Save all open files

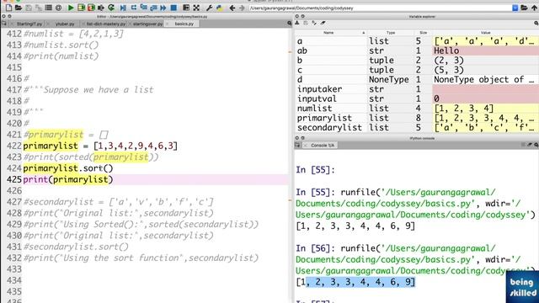(38, 8)
